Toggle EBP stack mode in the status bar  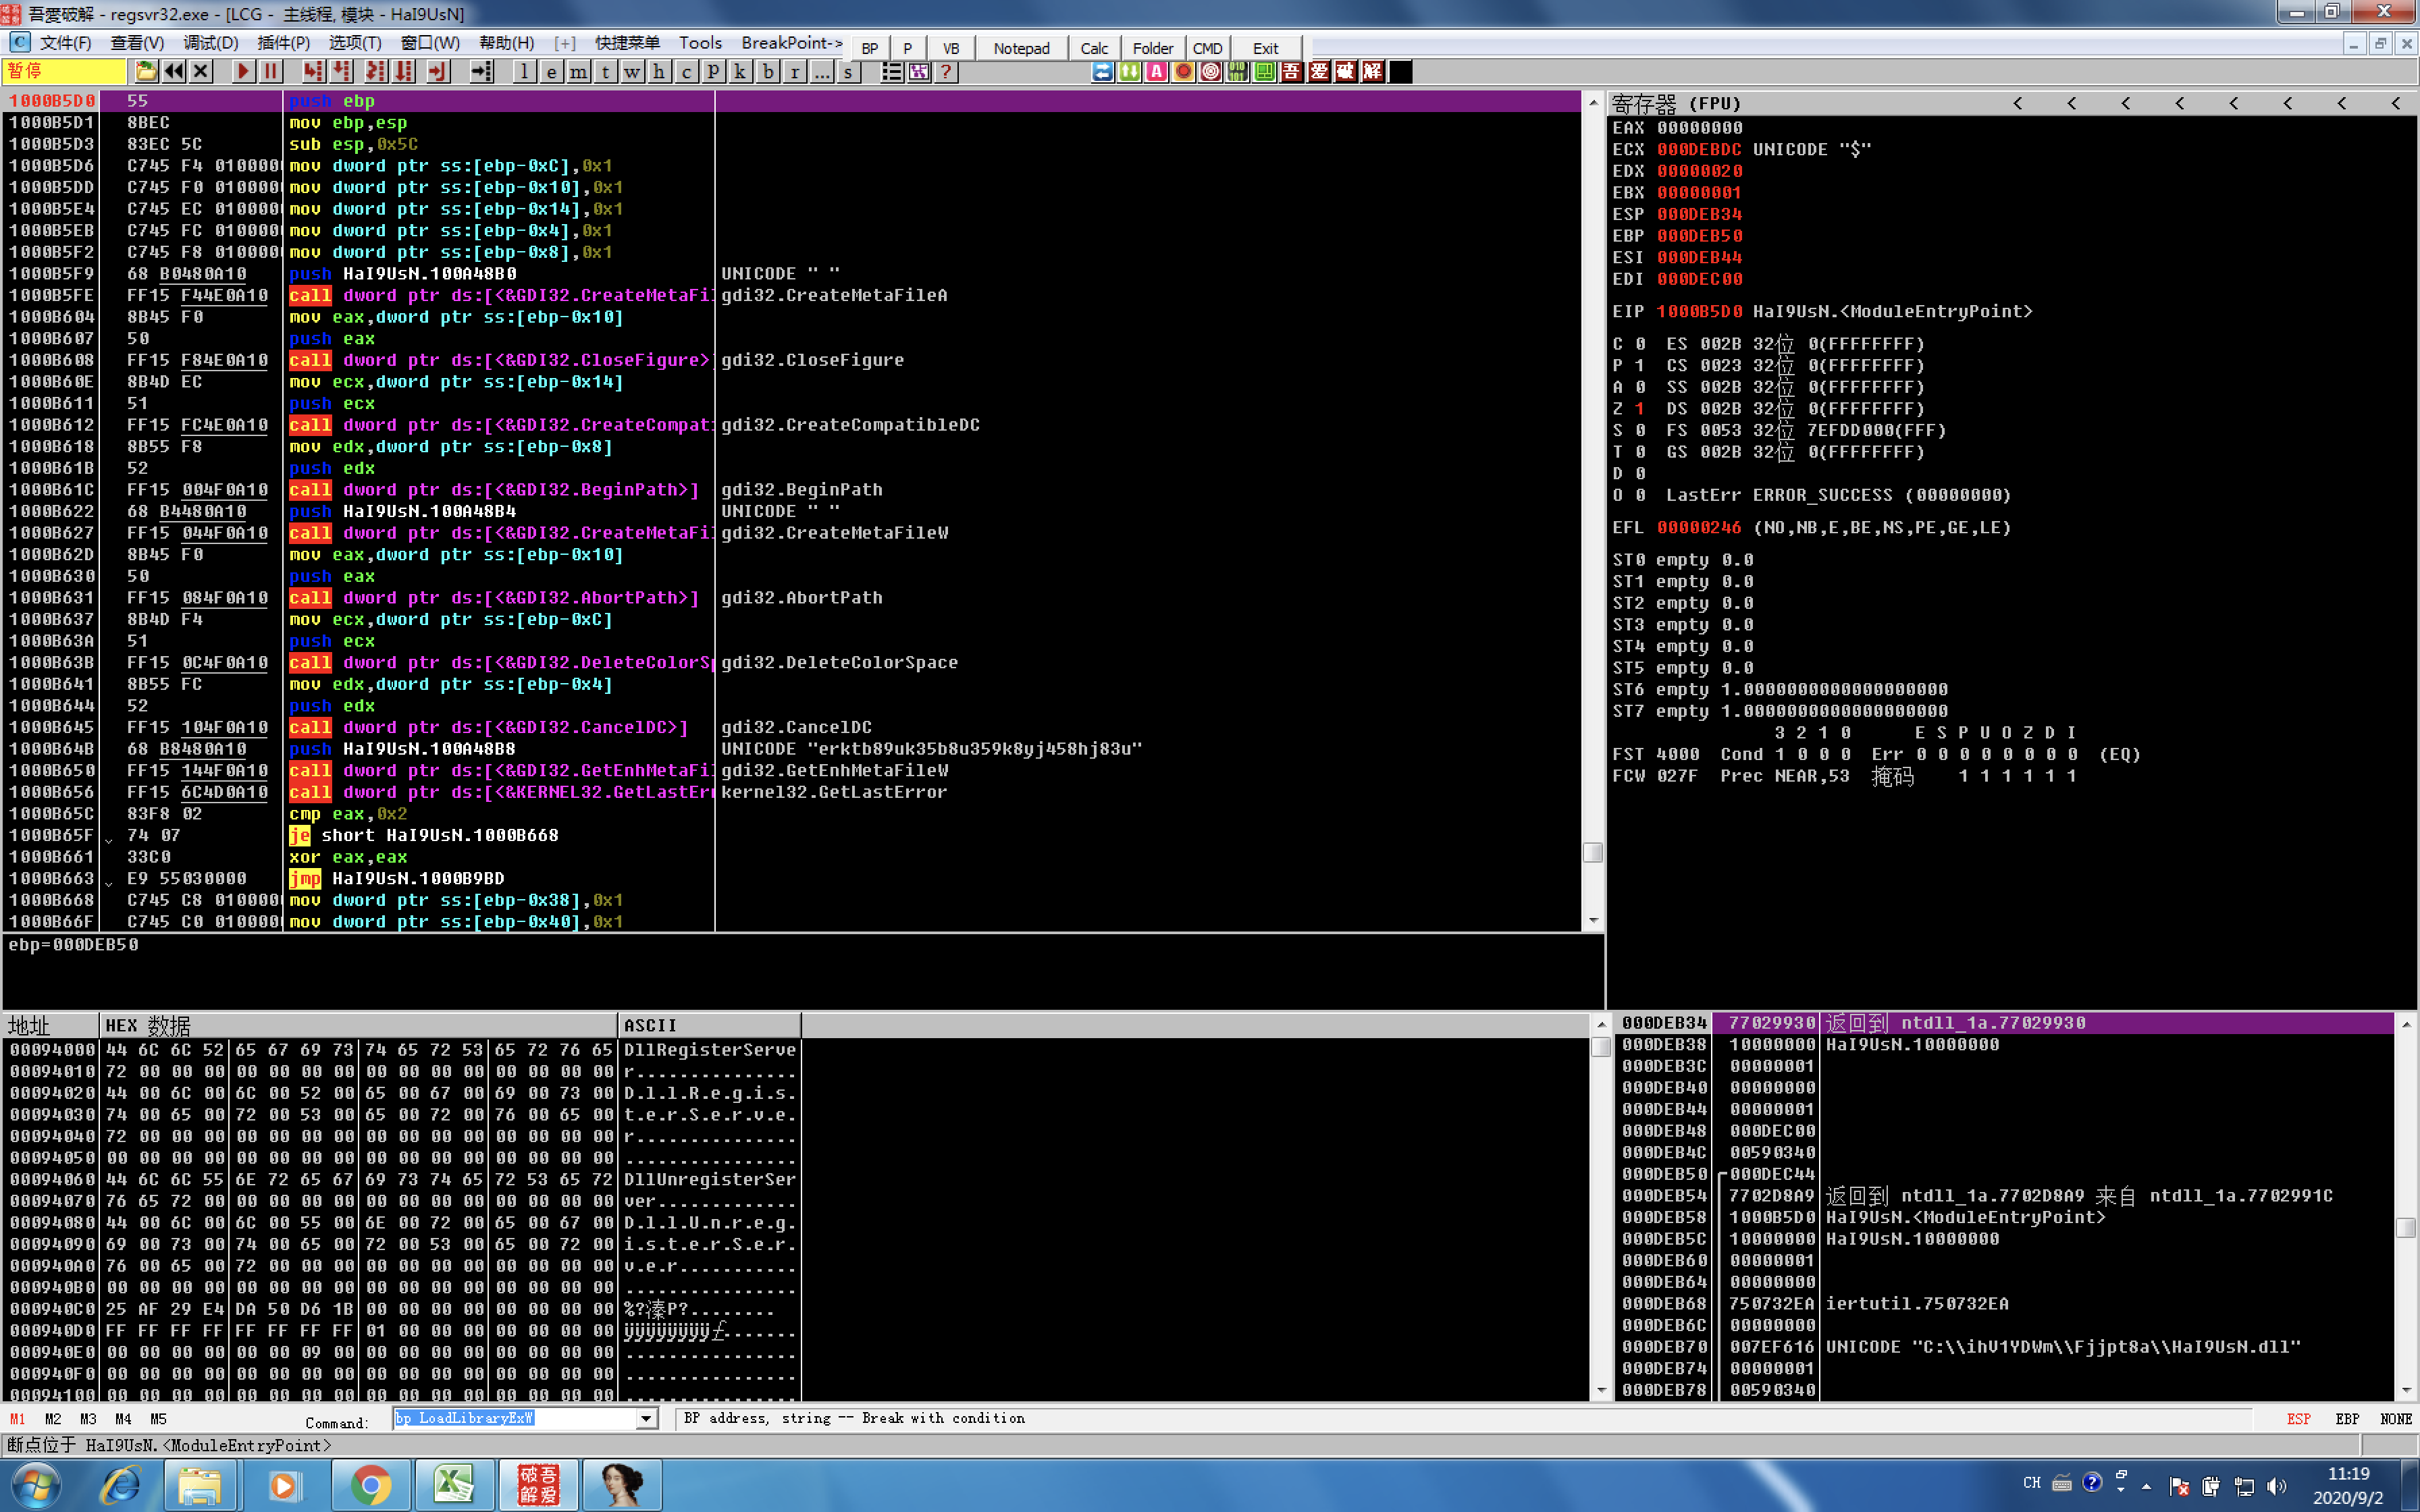coord(2347,1419)
